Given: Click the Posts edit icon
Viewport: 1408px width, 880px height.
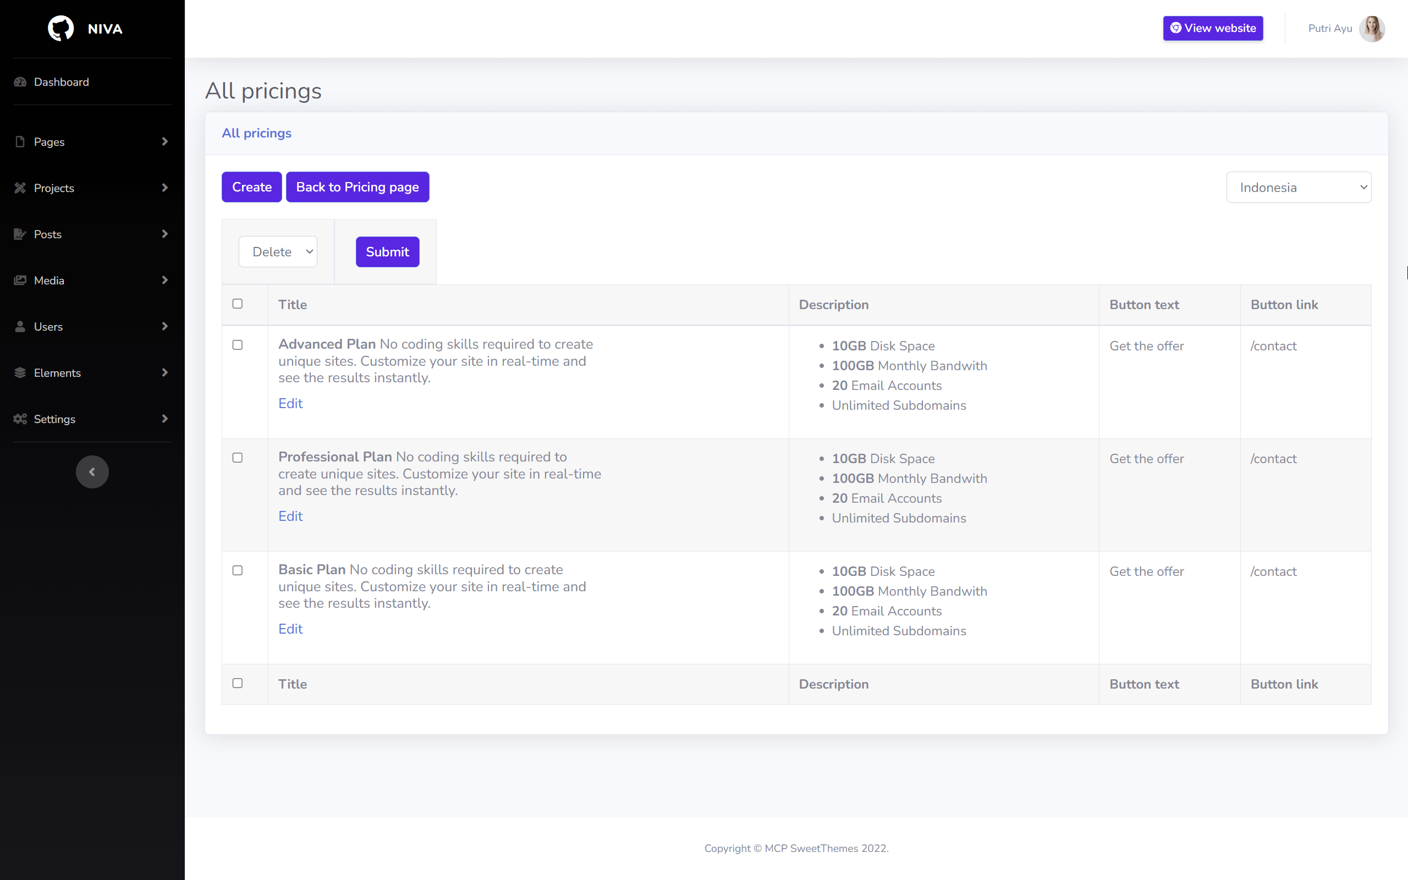Looking at the screenshot, I should pyautogui.click(x=20, y=234).
